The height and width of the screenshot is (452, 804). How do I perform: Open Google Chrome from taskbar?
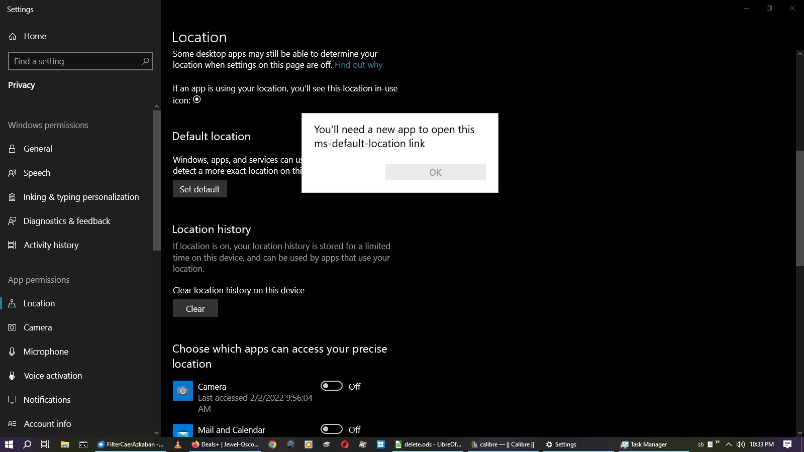(x=272, y=444)
